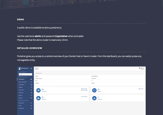Open App Templates from sidebar
The width and height of the screenshot is (163, 115).
click(x=22, y=82)
